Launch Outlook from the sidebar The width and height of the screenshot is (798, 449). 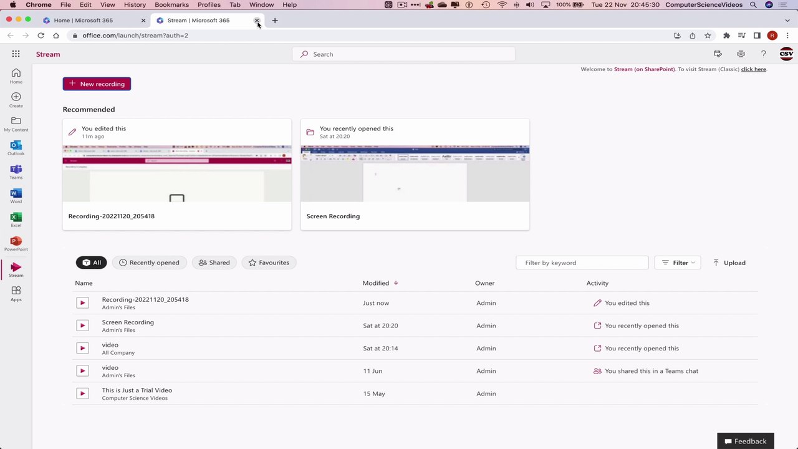tap(16, 148)
